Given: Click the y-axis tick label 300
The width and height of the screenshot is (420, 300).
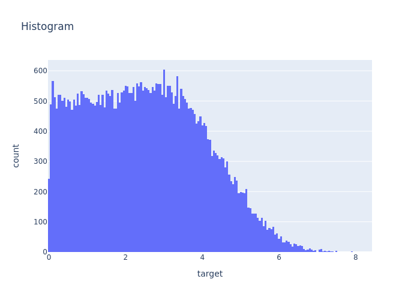Looking at the screenshot, I should [x=40, y=161].
